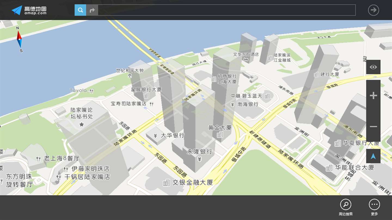Click the ¥ icon next to 大华银行
Image resolution: width=392 pixels, height=220 pixels.
155,136
